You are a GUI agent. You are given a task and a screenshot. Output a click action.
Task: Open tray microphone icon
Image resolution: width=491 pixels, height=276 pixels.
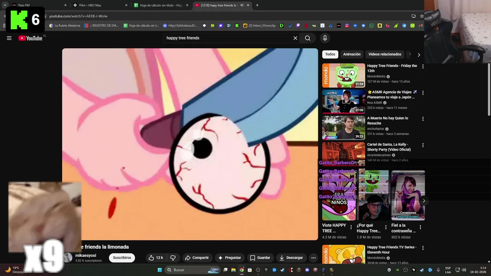438,270
